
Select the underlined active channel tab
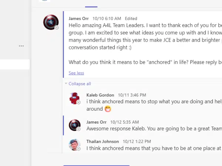click(x=91, y=4)
